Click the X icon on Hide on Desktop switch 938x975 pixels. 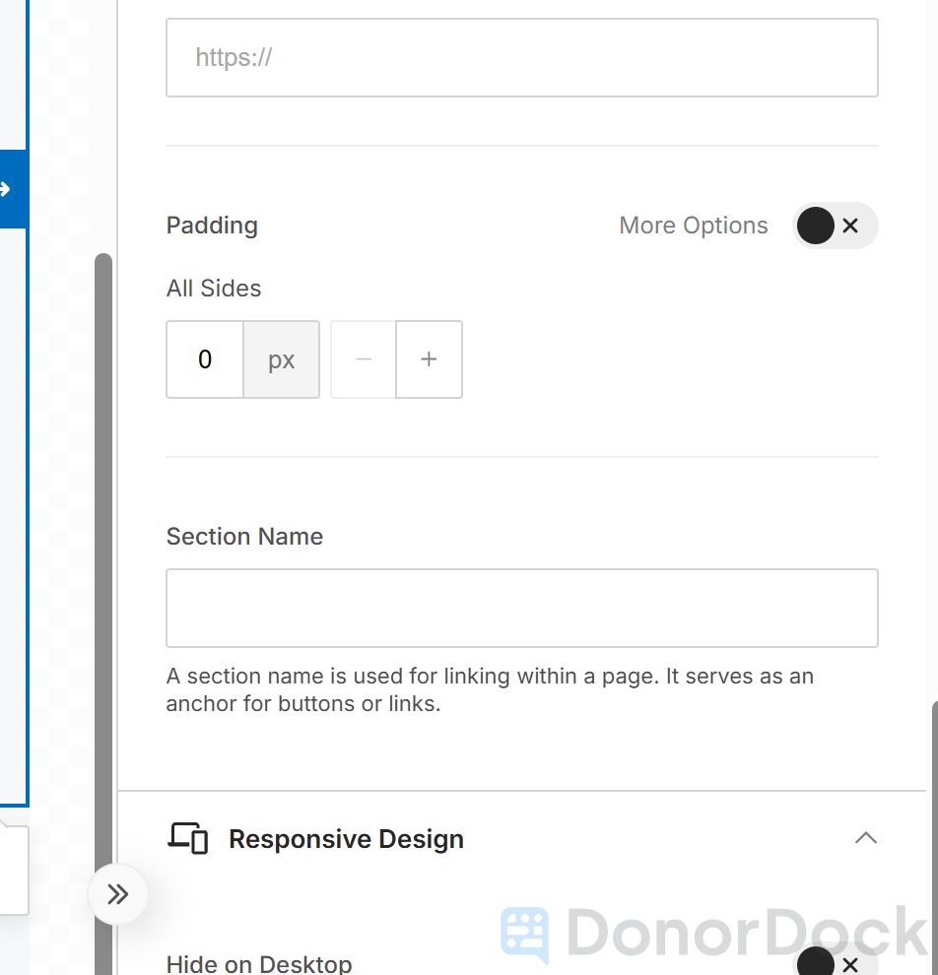click(x=849, y=963)
